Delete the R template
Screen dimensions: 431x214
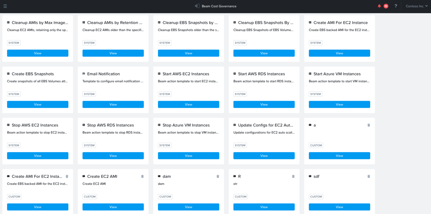[293, 176]
